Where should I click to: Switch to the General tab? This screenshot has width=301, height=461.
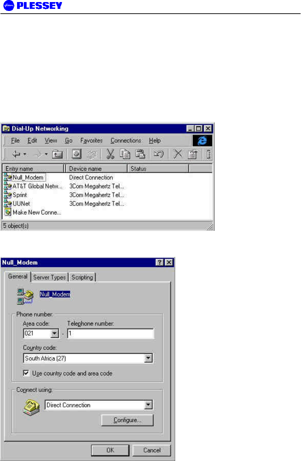coord(18,277)
